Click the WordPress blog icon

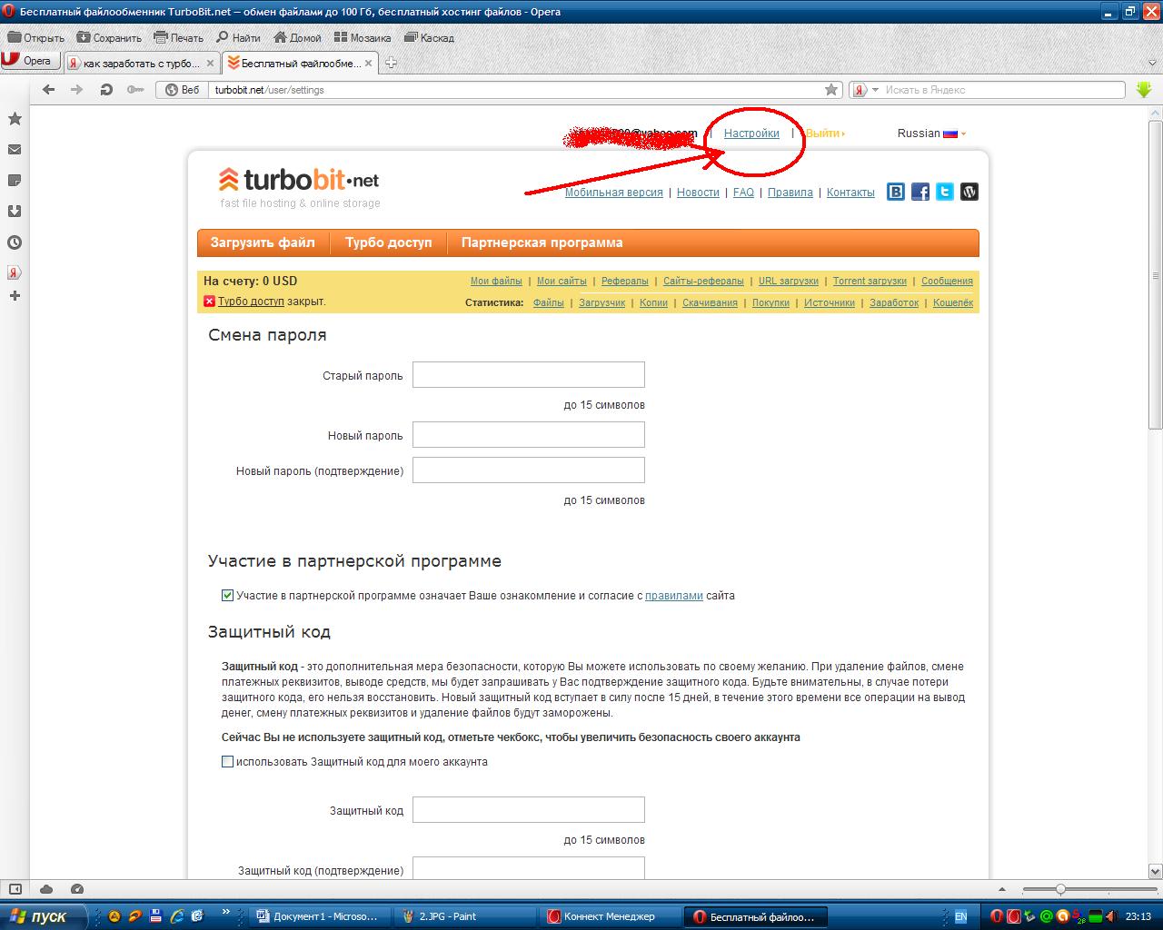click(x=969, y=192)
